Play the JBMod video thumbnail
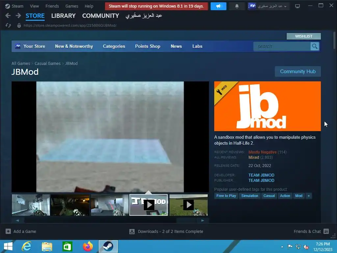 coord(149,205)
